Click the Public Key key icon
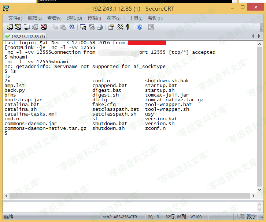This screenshot has width=266, height=222. pos(128,27)
